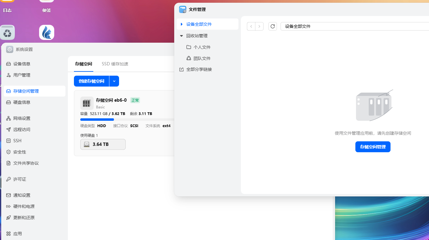Click the 存储空间 eb6-0 storage pool icon
The height and width of the screenshot is (240, 429).
click(x=87, y=103)
